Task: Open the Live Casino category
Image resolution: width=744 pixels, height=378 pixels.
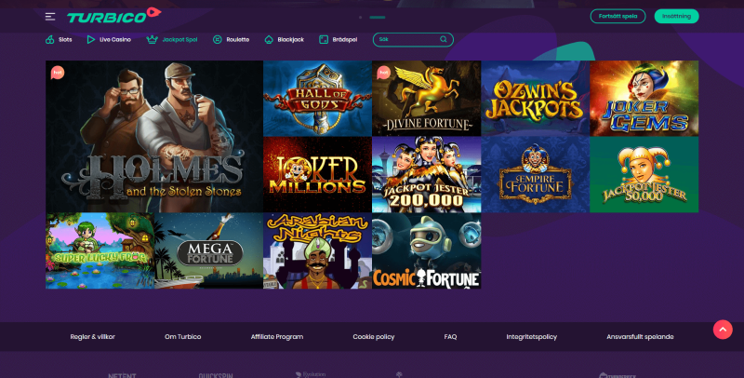Action: (109, 39)
